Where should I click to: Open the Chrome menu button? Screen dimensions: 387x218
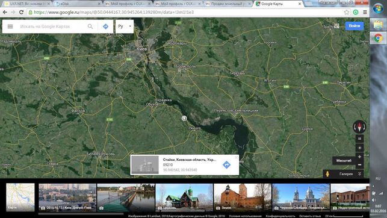tap(365, 12)
